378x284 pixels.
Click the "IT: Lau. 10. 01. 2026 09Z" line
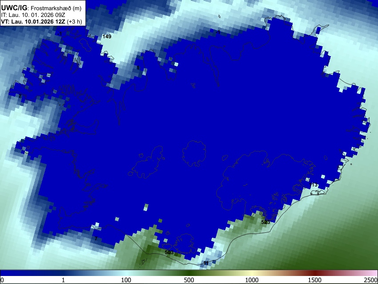pyautogui.click(x=33, y=15)
